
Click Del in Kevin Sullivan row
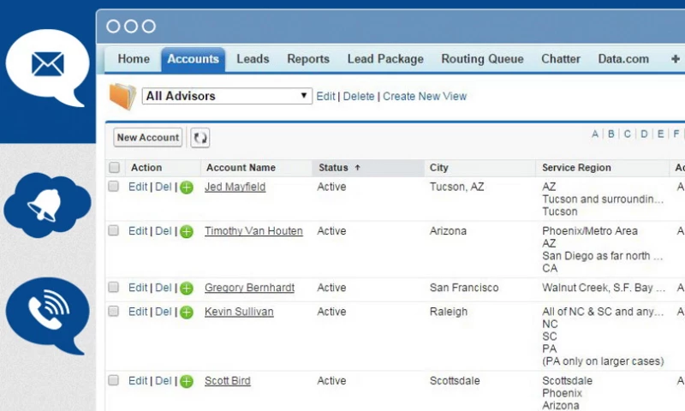[164, 312]
